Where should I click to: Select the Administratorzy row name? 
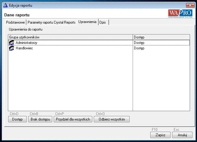(26, 43)
